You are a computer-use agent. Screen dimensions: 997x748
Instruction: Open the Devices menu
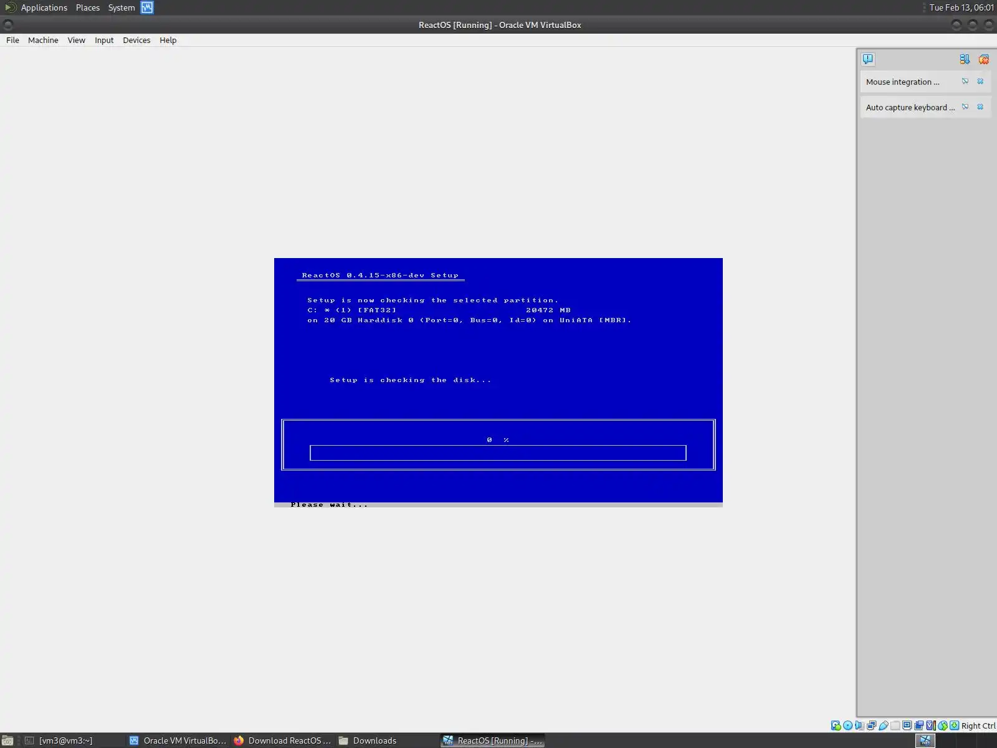click(136, 40)
